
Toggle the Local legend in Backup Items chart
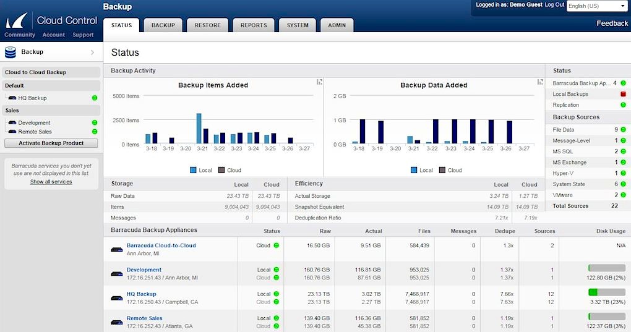201,170
